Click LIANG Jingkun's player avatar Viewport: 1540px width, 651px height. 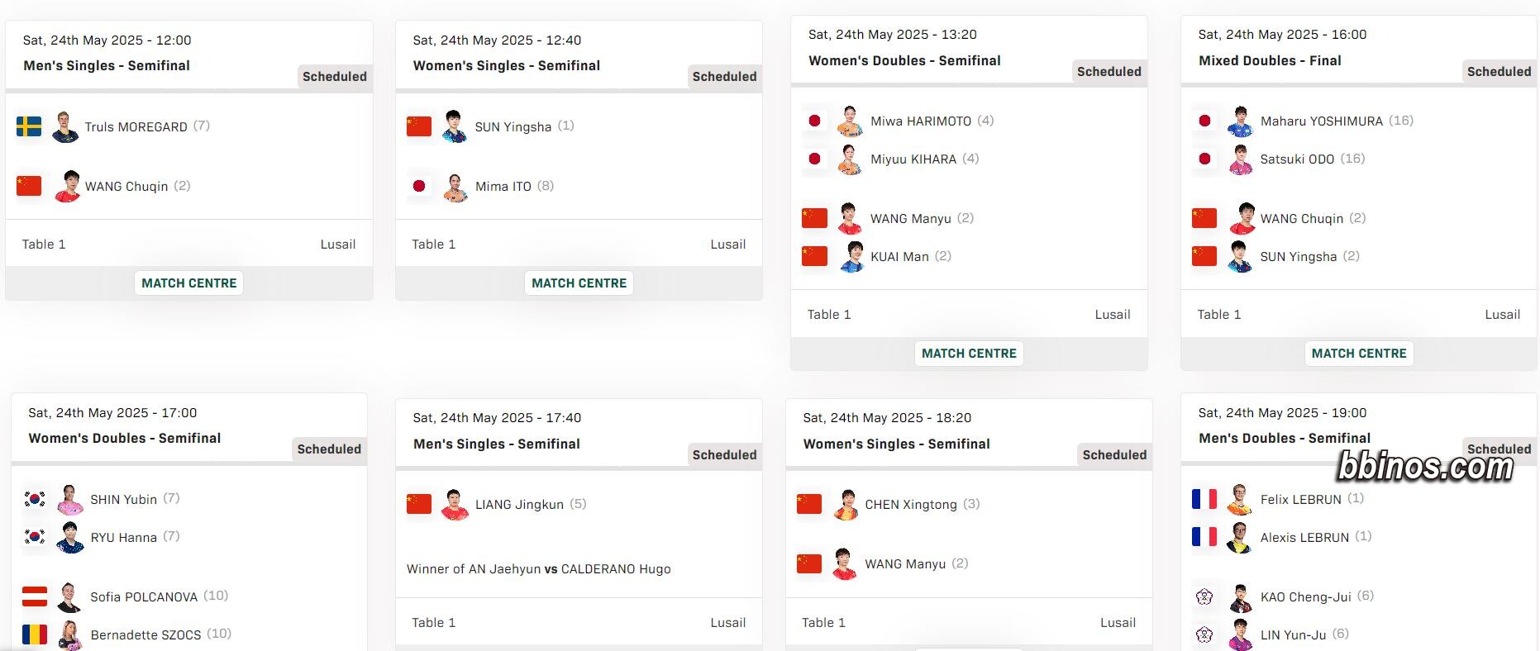click(455, 505)
